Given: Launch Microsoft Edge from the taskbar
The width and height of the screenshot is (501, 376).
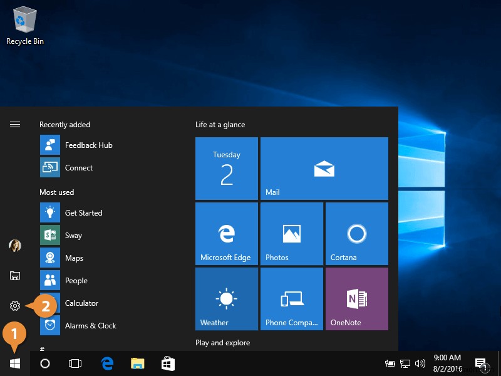Looking at the screenshot, I should [106, 363].
